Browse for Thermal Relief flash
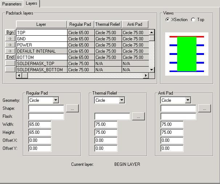 coord(138,116)
